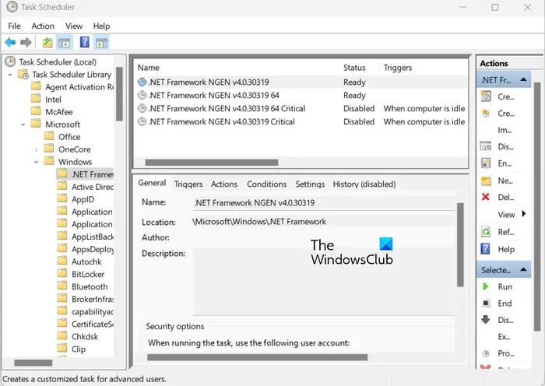Click the green Ref... refresh icon

pos(486,231)
